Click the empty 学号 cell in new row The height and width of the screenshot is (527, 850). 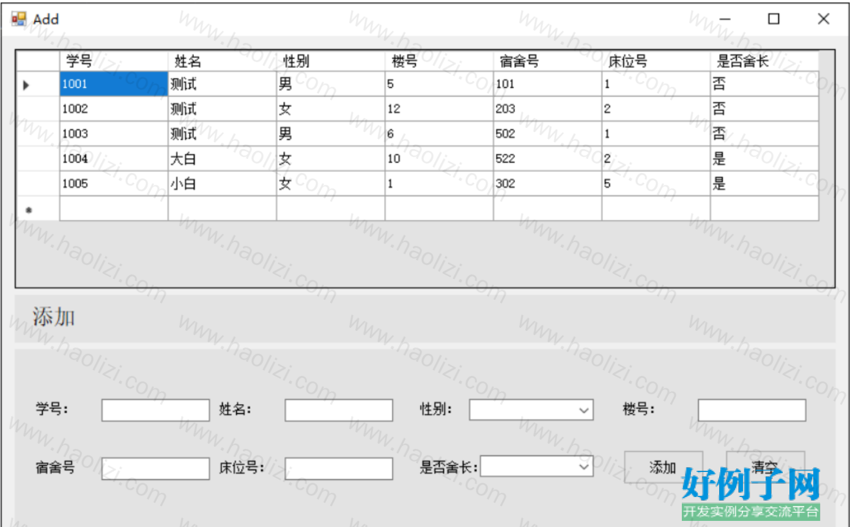coord(114,209)
